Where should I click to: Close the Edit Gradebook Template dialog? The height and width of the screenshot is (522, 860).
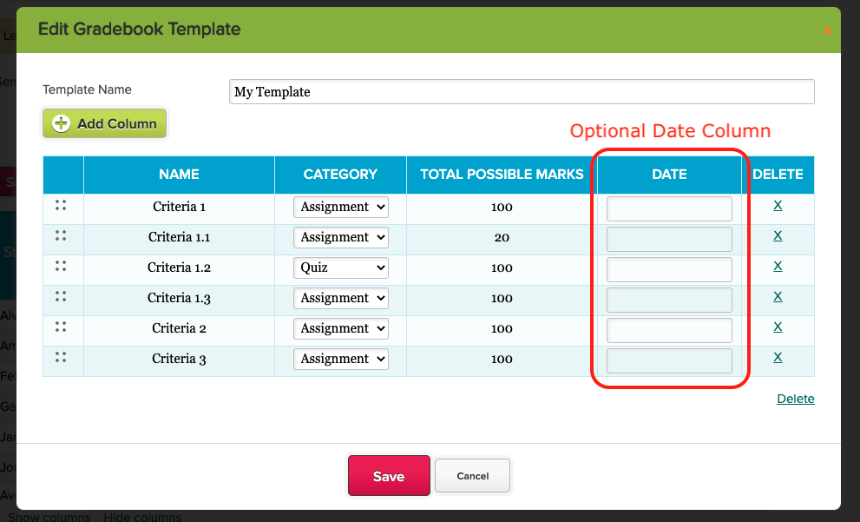pos(828,30)
